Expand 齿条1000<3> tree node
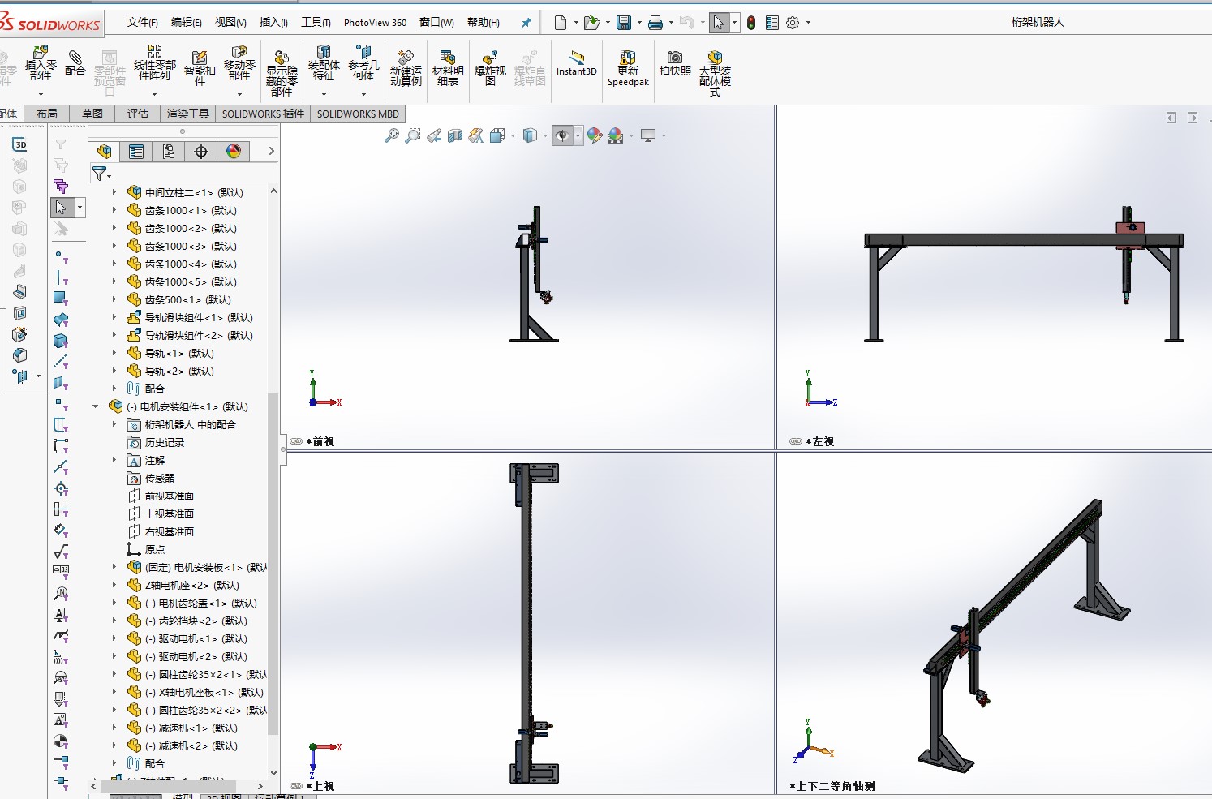Image resolution: width=1212 pixels, height=799 pixels. [114, 247]
